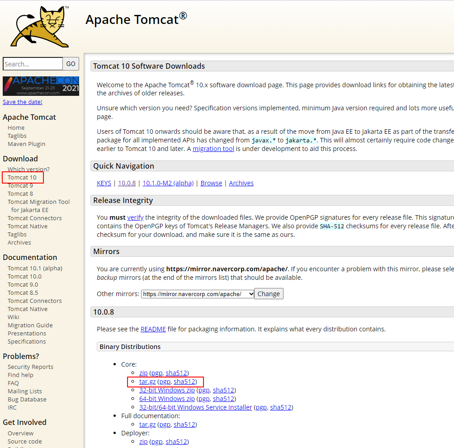The image size is (454, 448).
Task: Follow the migration tool link
Action: point(213,149)
